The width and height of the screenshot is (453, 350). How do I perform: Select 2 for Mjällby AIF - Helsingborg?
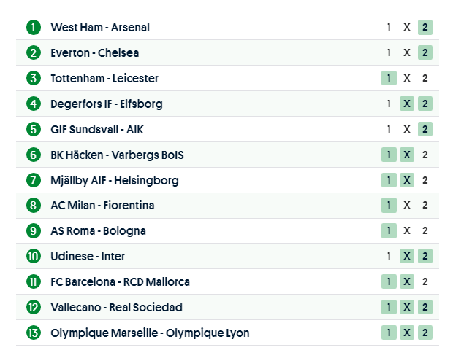pos(425,180)
